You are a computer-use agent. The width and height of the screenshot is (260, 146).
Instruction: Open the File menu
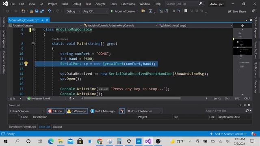pyautogui.click(x=13, y=4)
